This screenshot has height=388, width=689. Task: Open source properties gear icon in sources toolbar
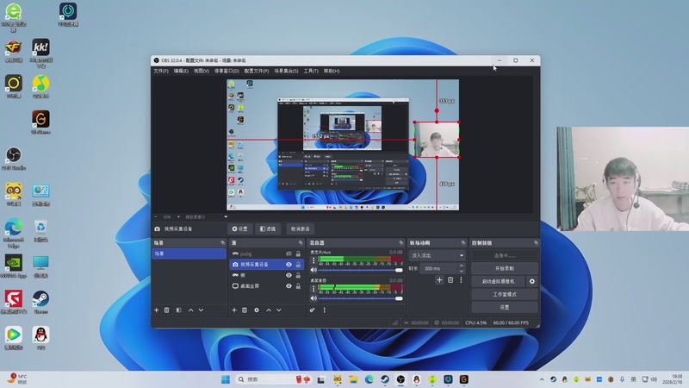coord(257,310)
